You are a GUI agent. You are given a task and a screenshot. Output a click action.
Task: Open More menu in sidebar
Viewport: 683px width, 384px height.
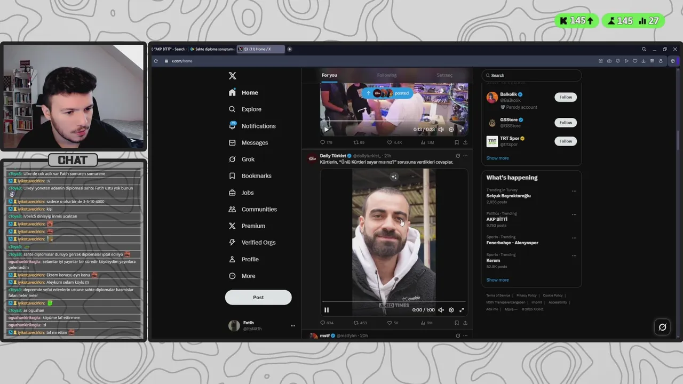(x=243, y=276)
